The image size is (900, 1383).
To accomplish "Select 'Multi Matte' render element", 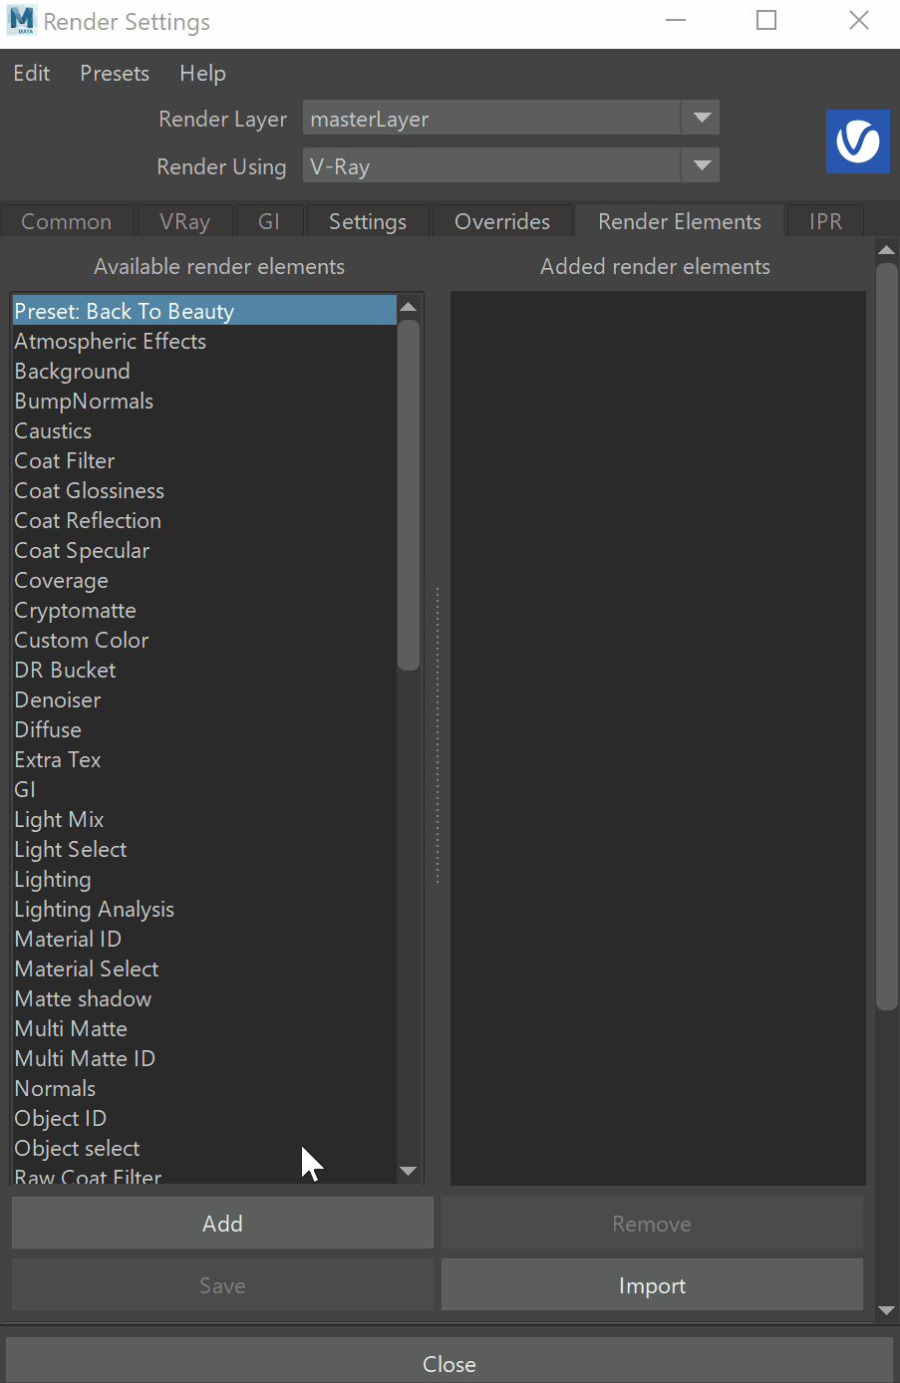I will pyautogui.click(x=204, y=1028).
